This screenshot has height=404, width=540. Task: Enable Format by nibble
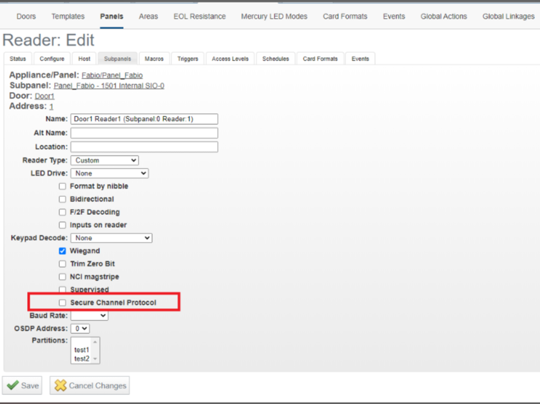click(62, 186)
